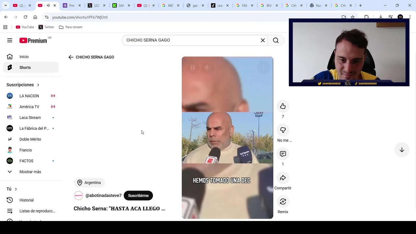Open the Chrome three-dot menu
Viewport: 416px width, 234px height.
pos(410,17)
